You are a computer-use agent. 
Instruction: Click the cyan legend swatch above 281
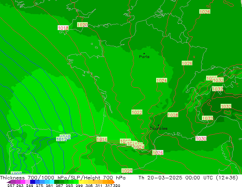52,182
